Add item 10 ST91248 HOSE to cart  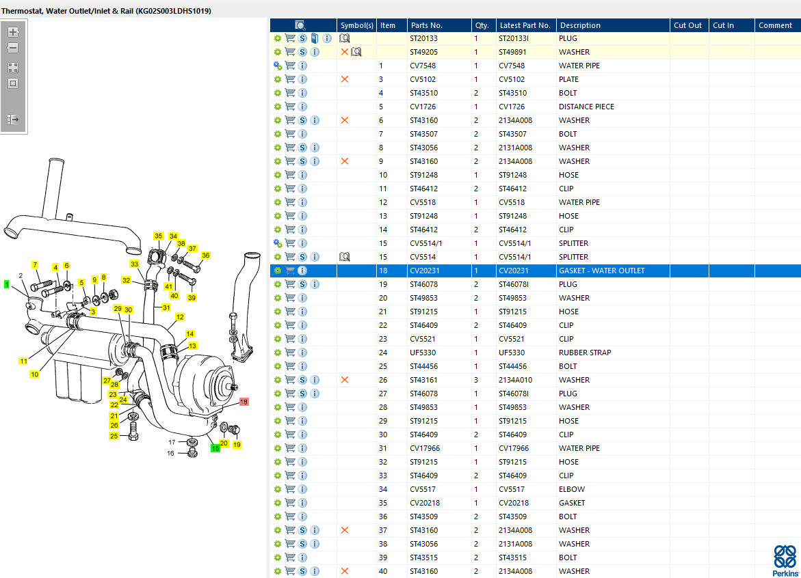tap(289, 175)
